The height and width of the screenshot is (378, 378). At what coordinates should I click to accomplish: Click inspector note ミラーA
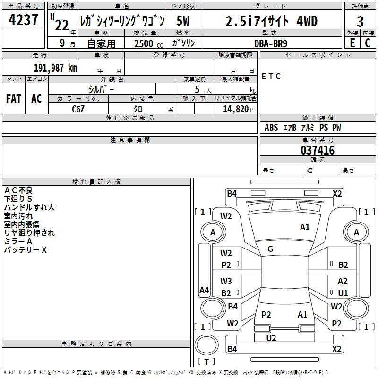click(18, 241)
